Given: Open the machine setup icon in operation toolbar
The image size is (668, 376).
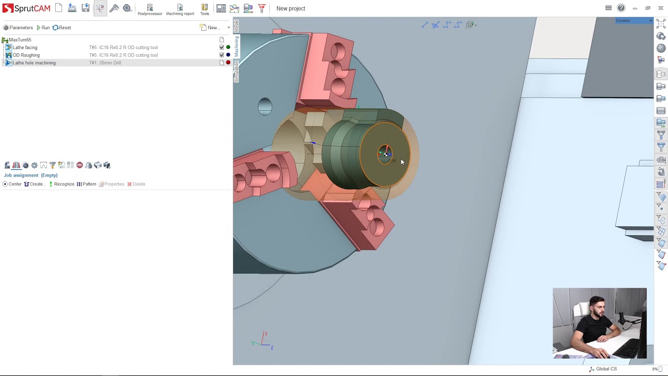Looking at the screenshot, I should (7, 165).
